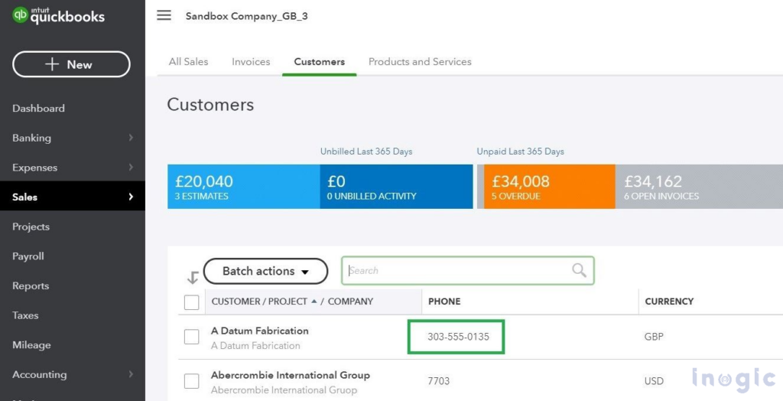Expand the Expenses submenu chevron
The height and width of the screenshot is (401, 783).
tap(131, 167)
